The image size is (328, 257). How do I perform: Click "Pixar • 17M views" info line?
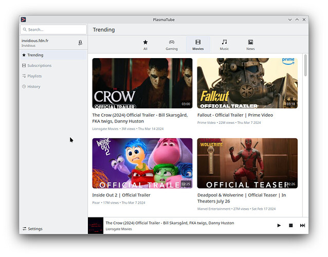(119, 203)
